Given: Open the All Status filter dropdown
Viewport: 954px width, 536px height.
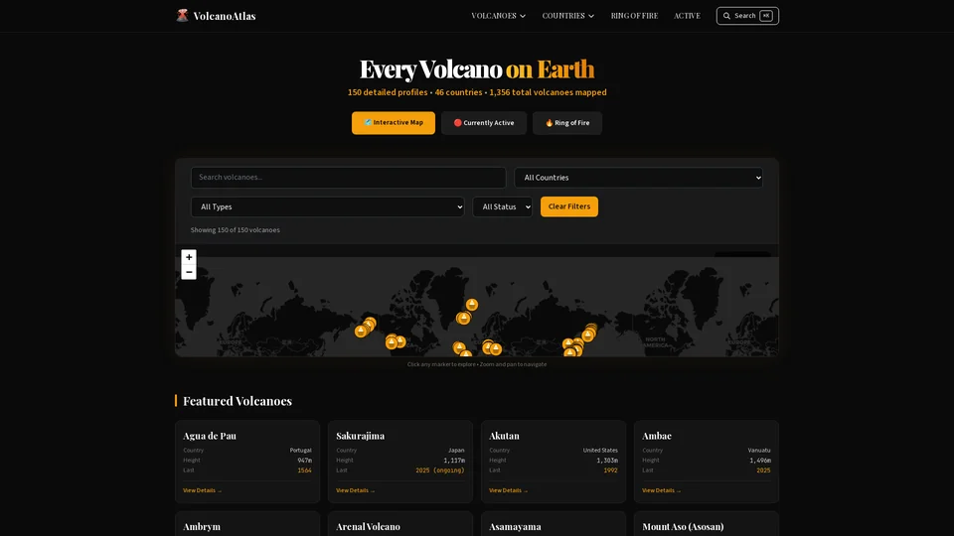Looking at the screenshot, I should tap(502, 206).
